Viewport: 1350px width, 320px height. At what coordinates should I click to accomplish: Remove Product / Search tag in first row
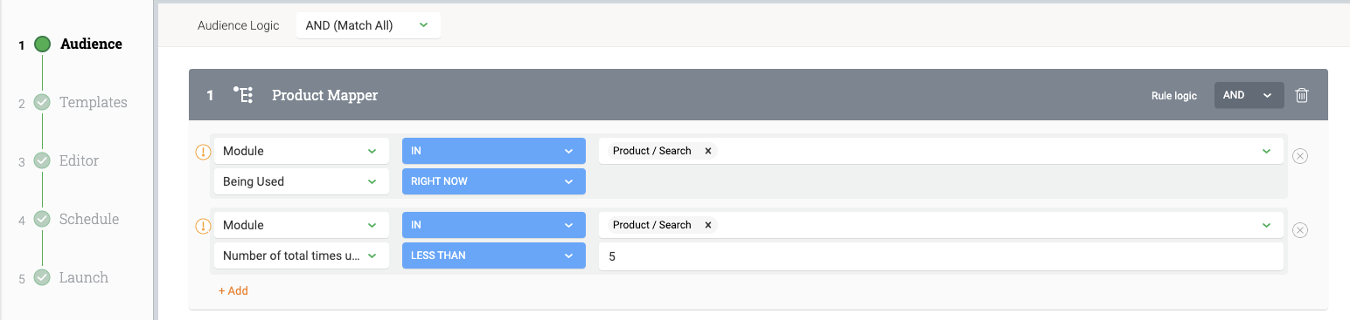coord(708,151)
